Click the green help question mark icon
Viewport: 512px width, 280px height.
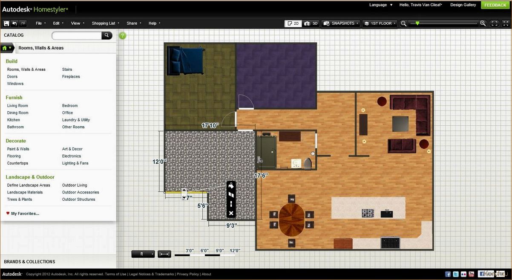coord(123,35)
